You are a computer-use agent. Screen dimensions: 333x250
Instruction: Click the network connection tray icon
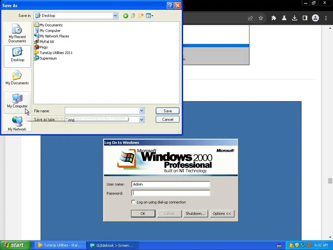(303, 245)
